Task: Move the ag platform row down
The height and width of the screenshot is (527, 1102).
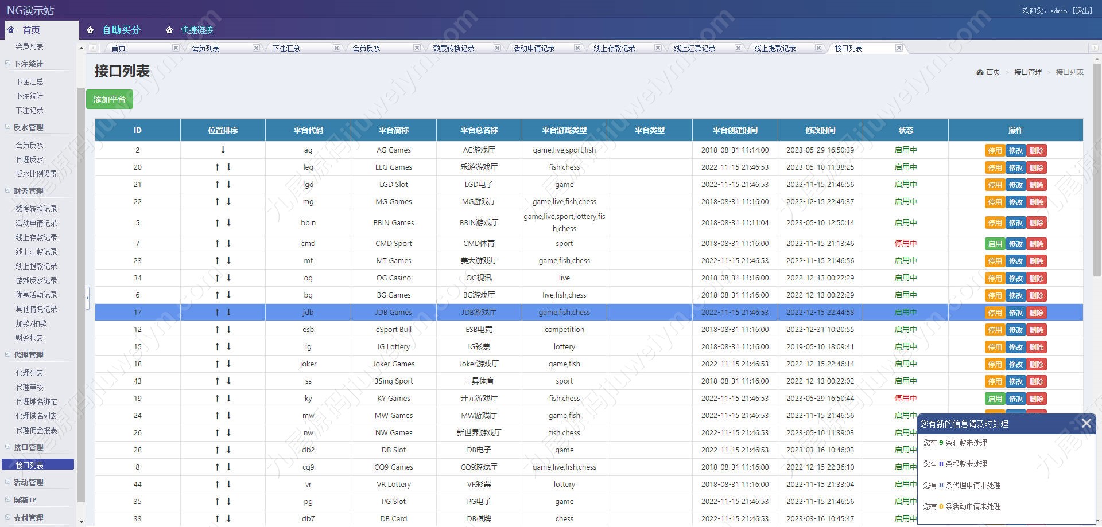Action: 223,150
